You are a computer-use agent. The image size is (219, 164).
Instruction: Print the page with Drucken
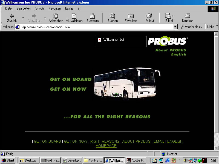click(x=188, y=18)
